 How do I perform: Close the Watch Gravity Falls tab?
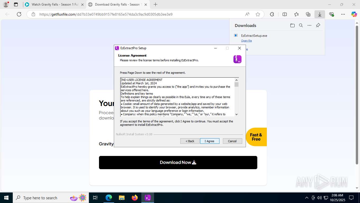[82, 4]
